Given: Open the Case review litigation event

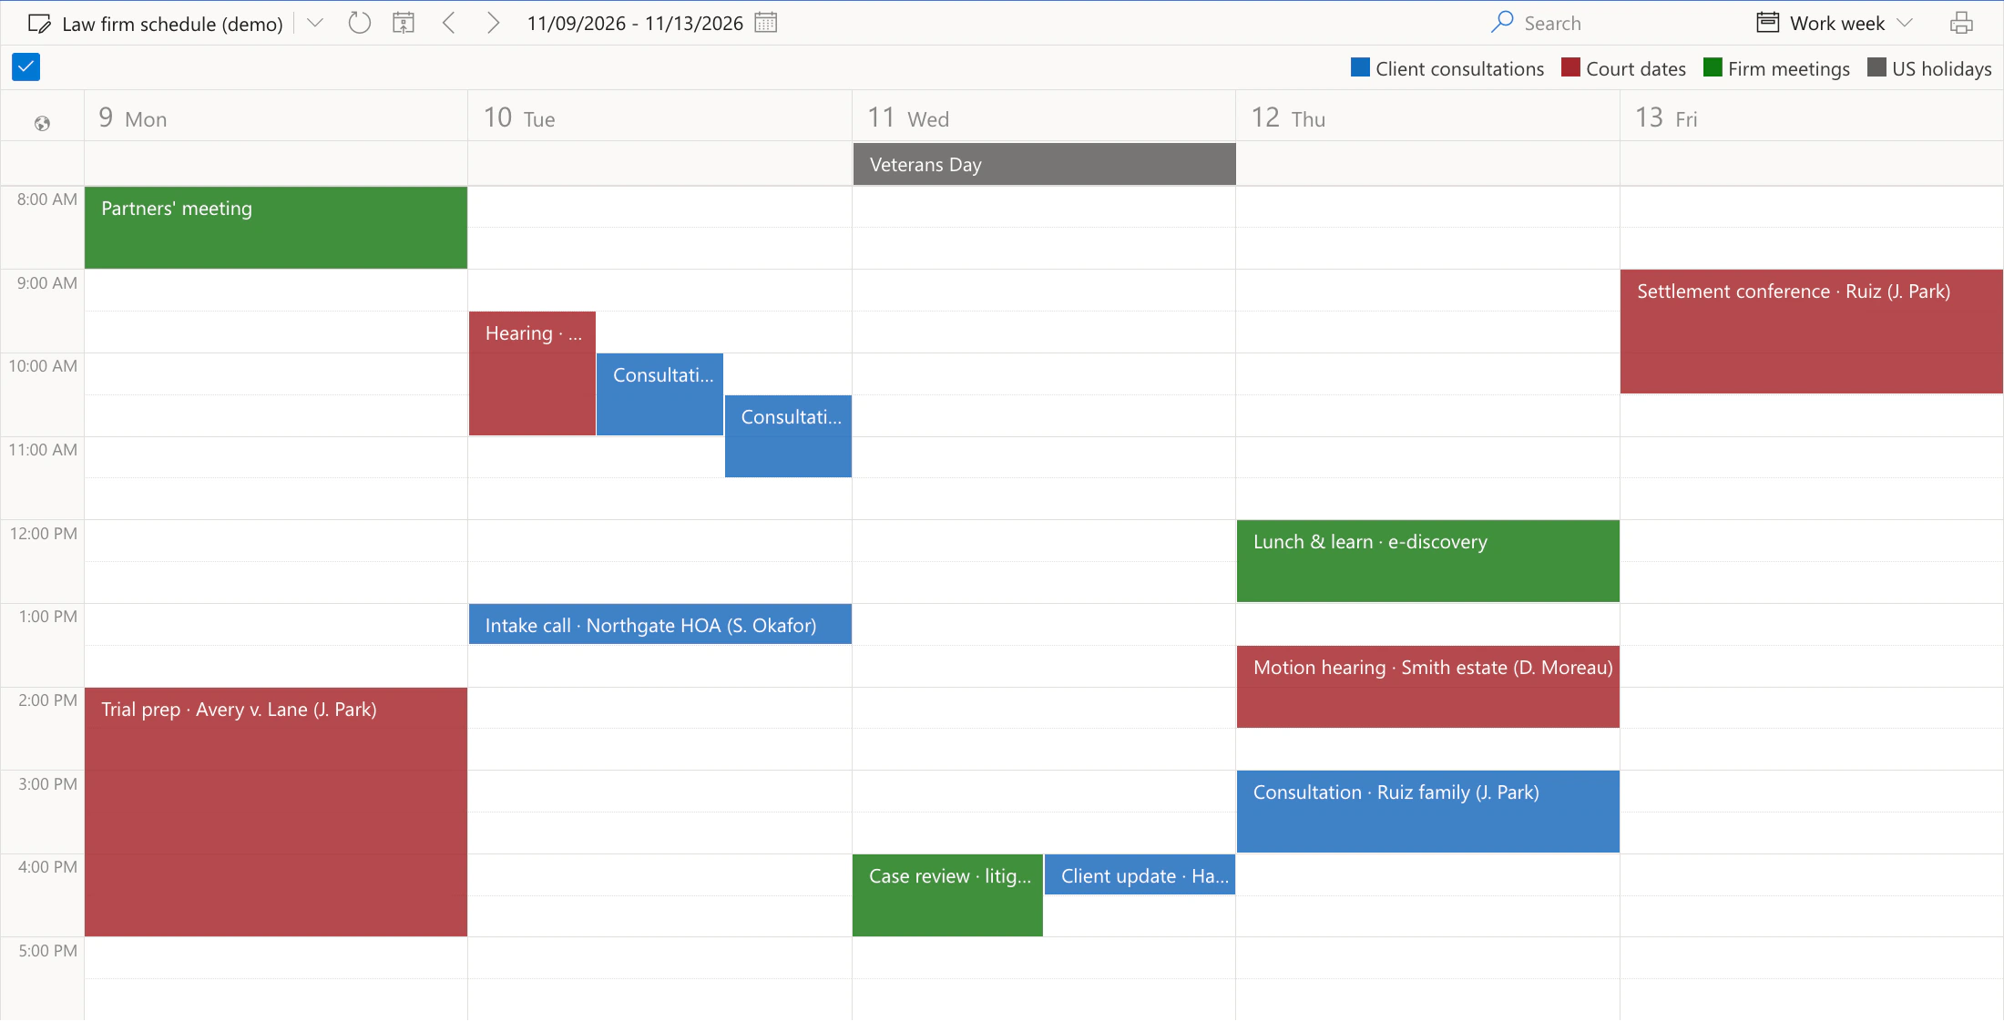Looking at the screenshot, I should point(947,894).
